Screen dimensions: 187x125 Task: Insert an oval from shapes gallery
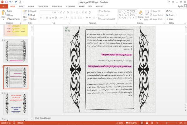pos(131,11)
